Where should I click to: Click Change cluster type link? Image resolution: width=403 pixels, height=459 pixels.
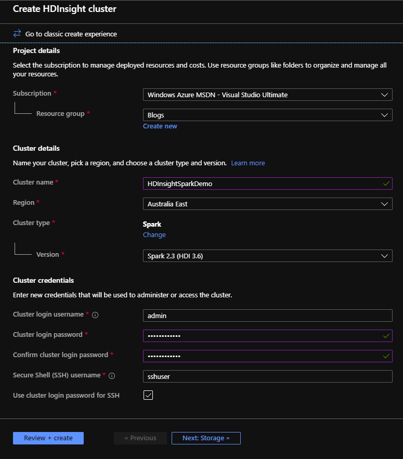(154, 235)
